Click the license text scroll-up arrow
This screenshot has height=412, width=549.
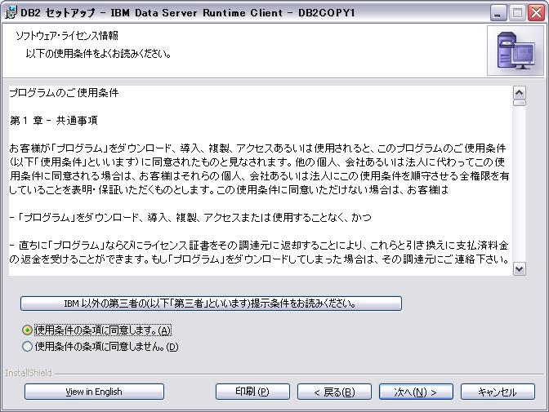pyautogui.click(x=520, y=93)
